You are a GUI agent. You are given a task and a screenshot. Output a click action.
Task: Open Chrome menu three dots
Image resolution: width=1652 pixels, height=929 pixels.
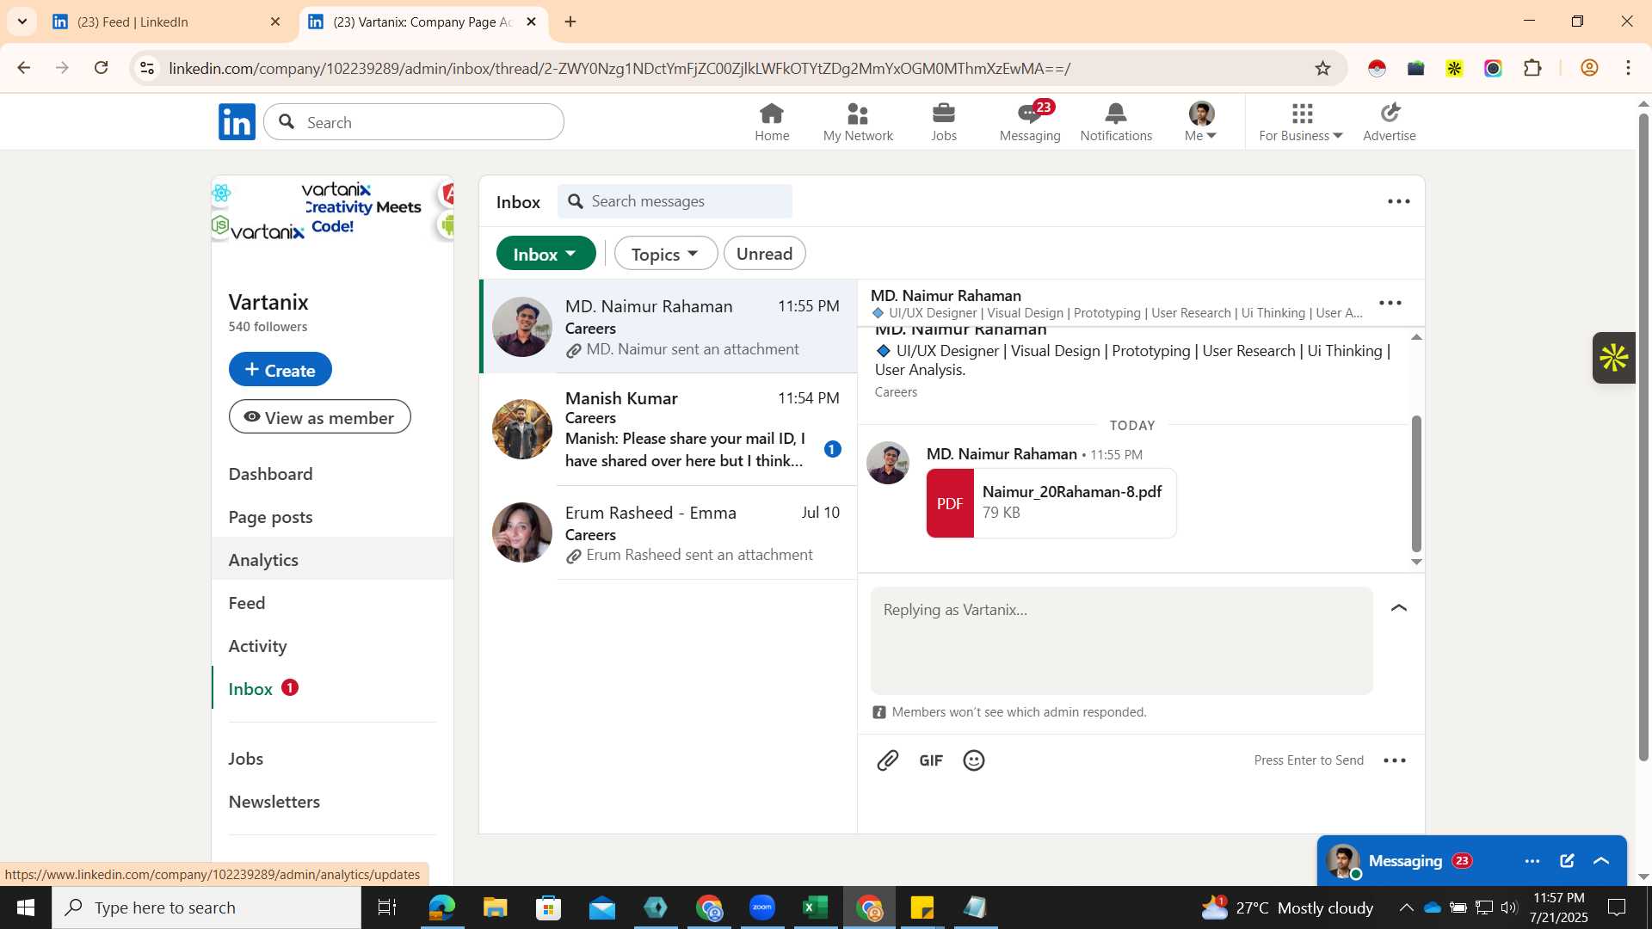click(1628, 68)
